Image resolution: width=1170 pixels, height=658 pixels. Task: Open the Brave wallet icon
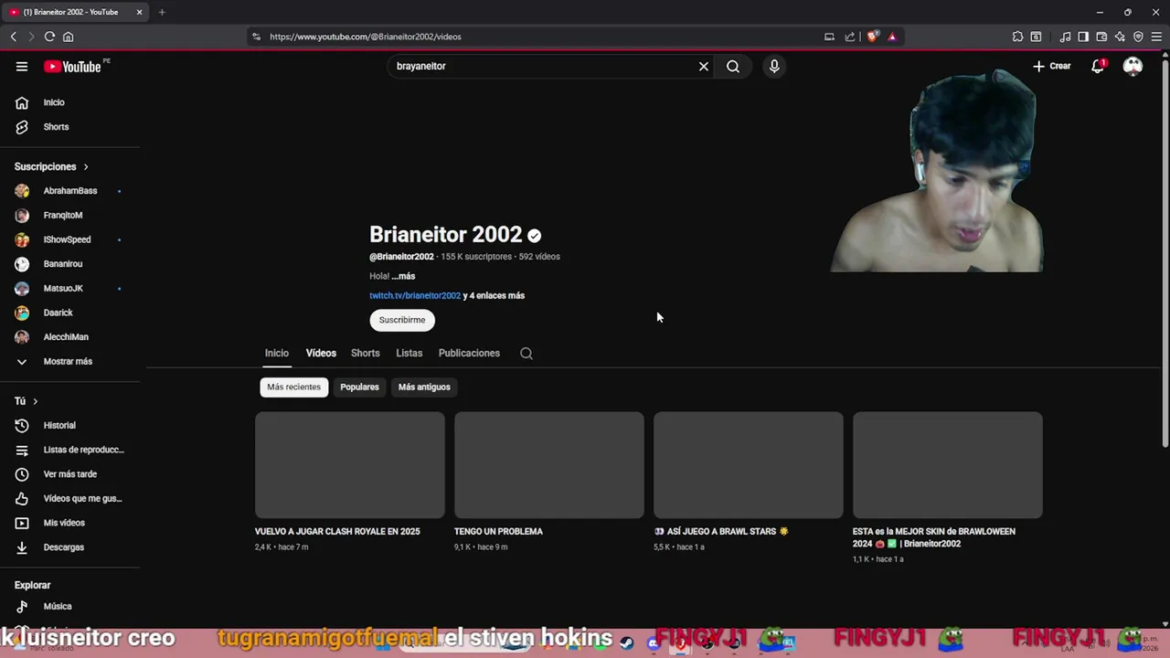[x=1101, y=37]
